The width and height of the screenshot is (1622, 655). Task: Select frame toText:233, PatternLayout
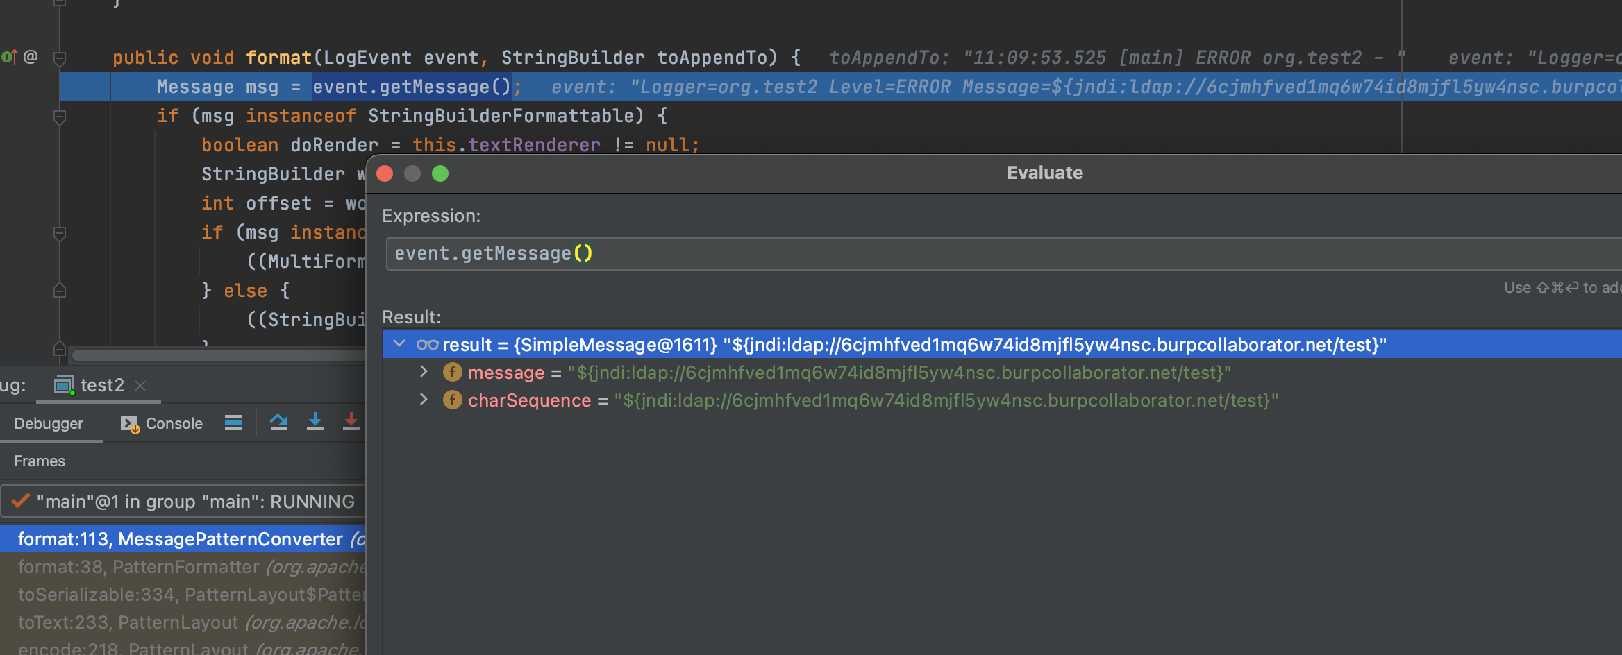click(x=183, y=622)
